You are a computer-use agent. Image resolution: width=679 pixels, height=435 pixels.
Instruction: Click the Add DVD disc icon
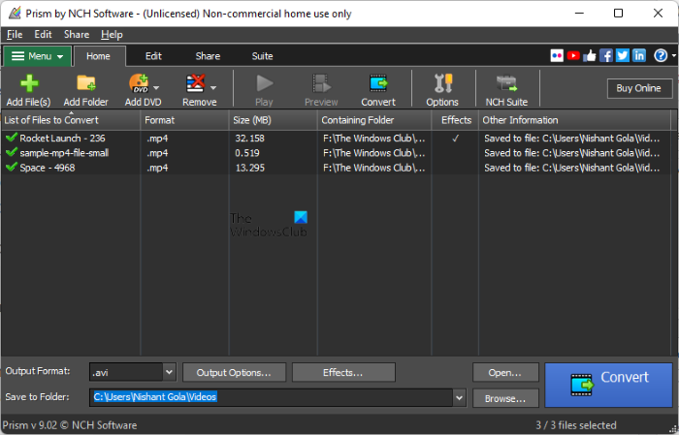pyautogui.click(x=139, y=83)
